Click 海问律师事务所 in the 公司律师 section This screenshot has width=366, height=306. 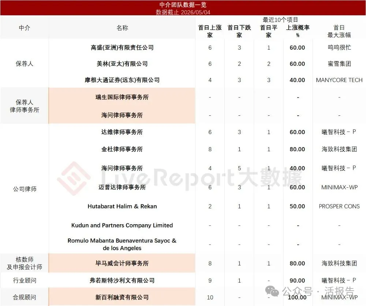coord(122,168)
